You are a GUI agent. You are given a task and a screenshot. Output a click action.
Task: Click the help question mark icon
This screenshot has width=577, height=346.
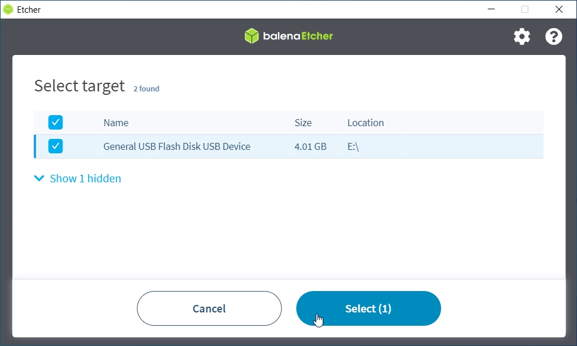[554, 37]
